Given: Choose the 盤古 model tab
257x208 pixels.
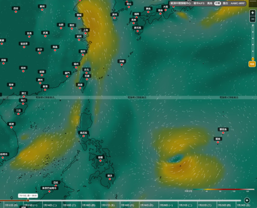Looking at the screenshot, I should tap(225, 3).
